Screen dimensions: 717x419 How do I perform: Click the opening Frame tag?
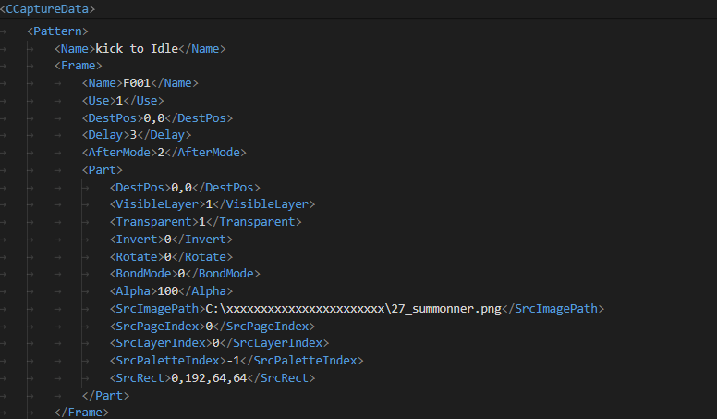[x=79, y=66]
